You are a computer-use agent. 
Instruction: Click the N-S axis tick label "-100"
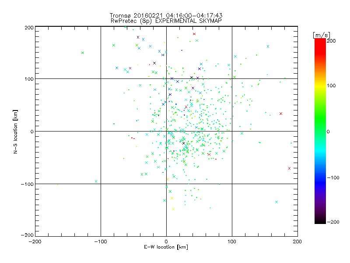click(27, 184)
